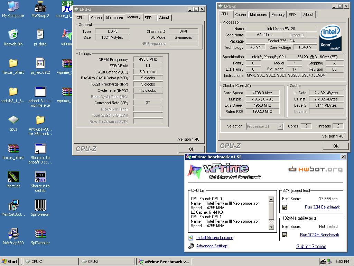Open About tab in right CPU-Z window
The image size is (354, 266).
click(308, 15)
